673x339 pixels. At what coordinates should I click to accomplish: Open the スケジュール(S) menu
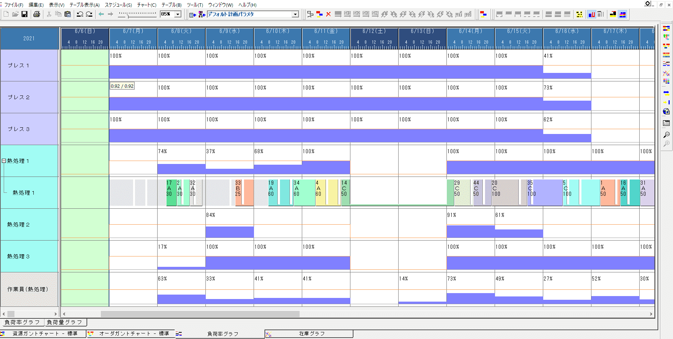[118, 5]
